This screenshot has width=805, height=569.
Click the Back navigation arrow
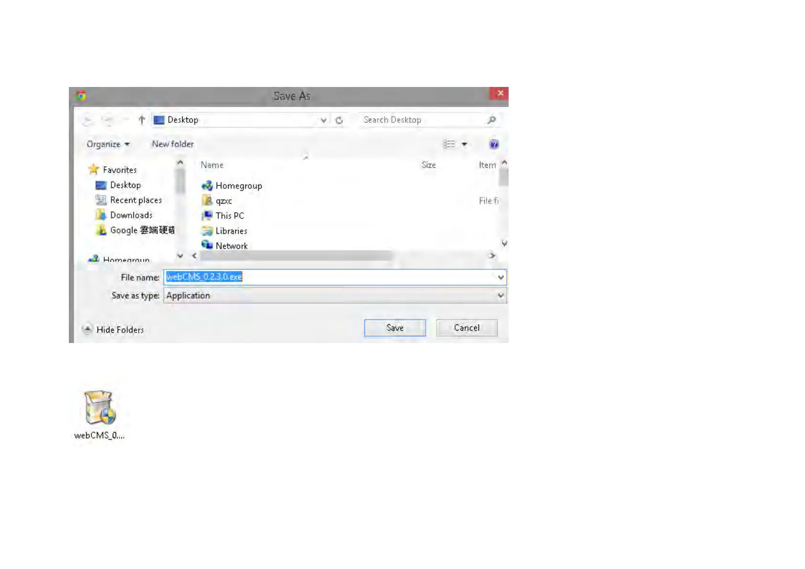87,120
